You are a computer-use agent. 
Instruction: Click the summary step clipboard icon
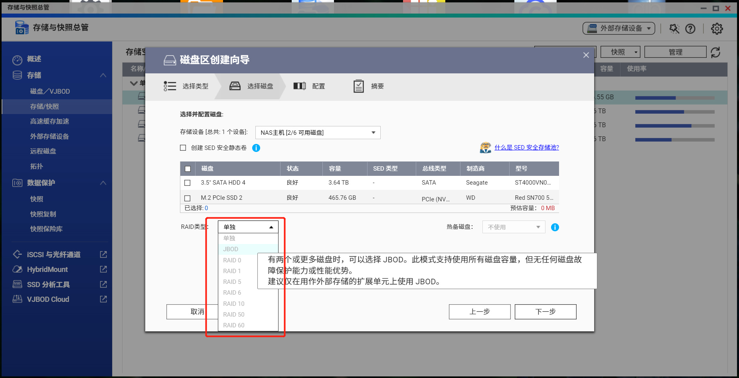359,86
